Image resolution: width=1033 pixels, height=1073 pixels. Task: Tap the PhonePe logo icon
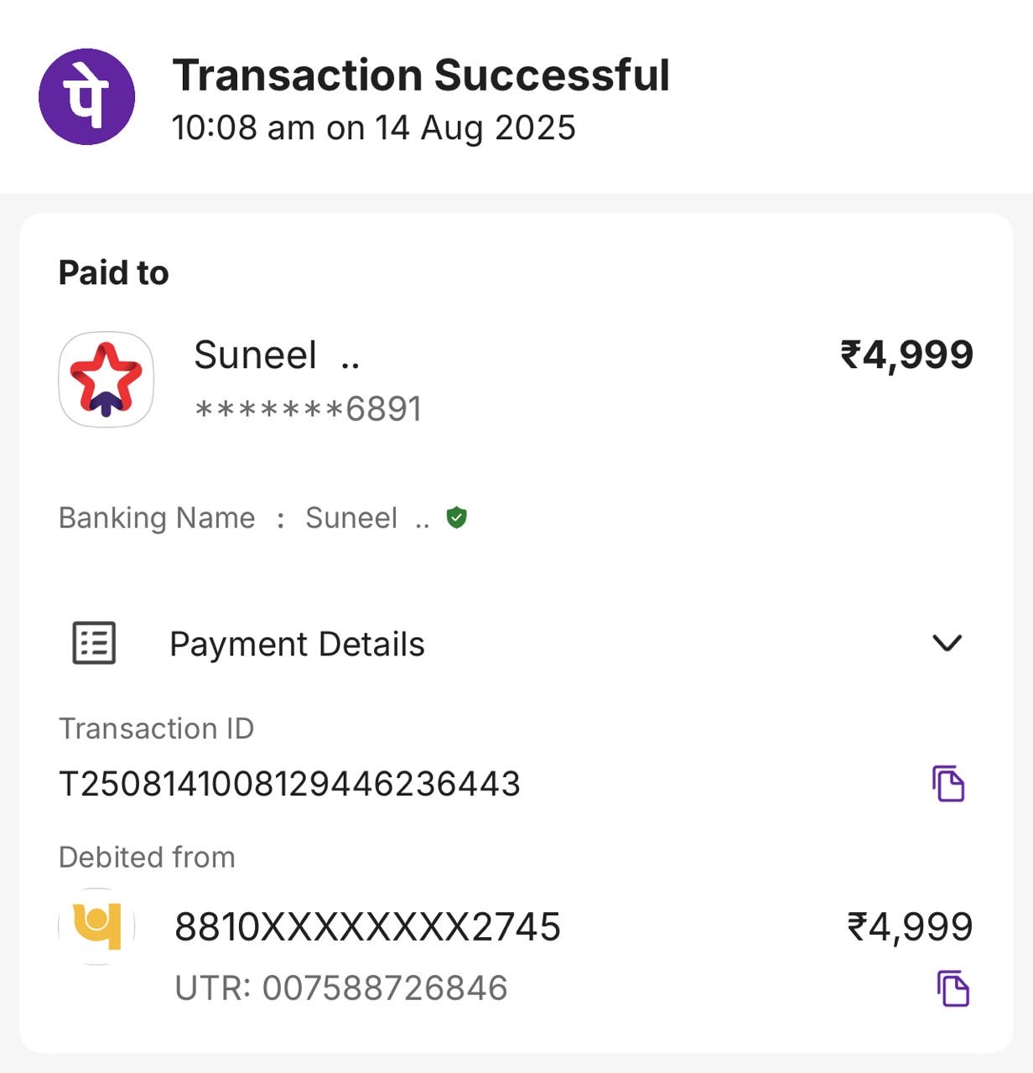coord(87,96)
